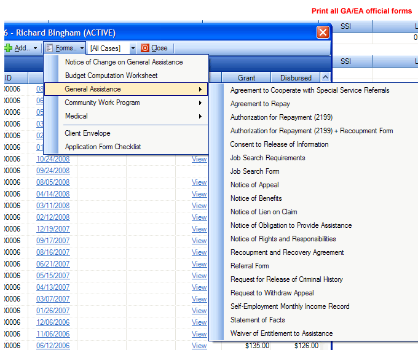Click the Close toolbar button label
This screenshot has height=350, width=418.
(159, 49)
